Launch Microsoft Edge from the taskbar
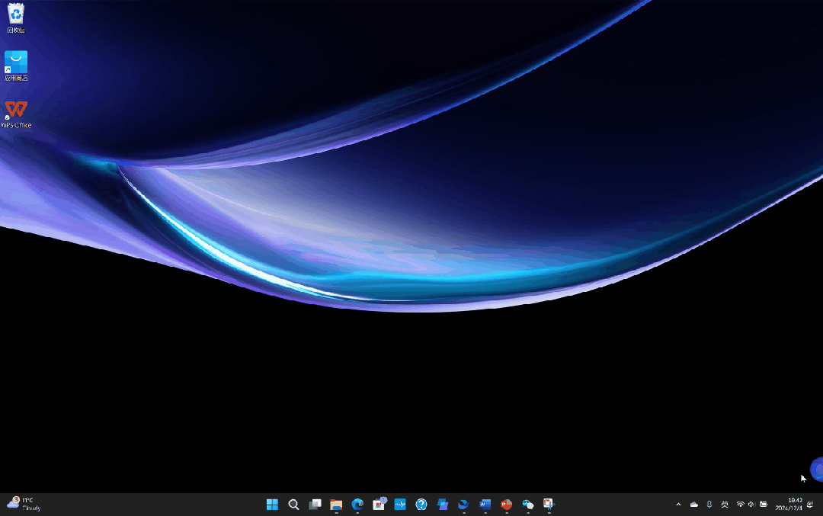Viewport: 823px width, 516px height. (x=357, y=505)
